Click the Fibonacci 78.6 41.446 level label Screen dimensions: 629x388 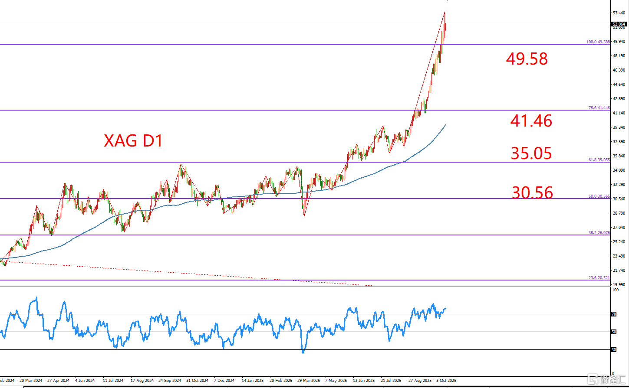599,108
